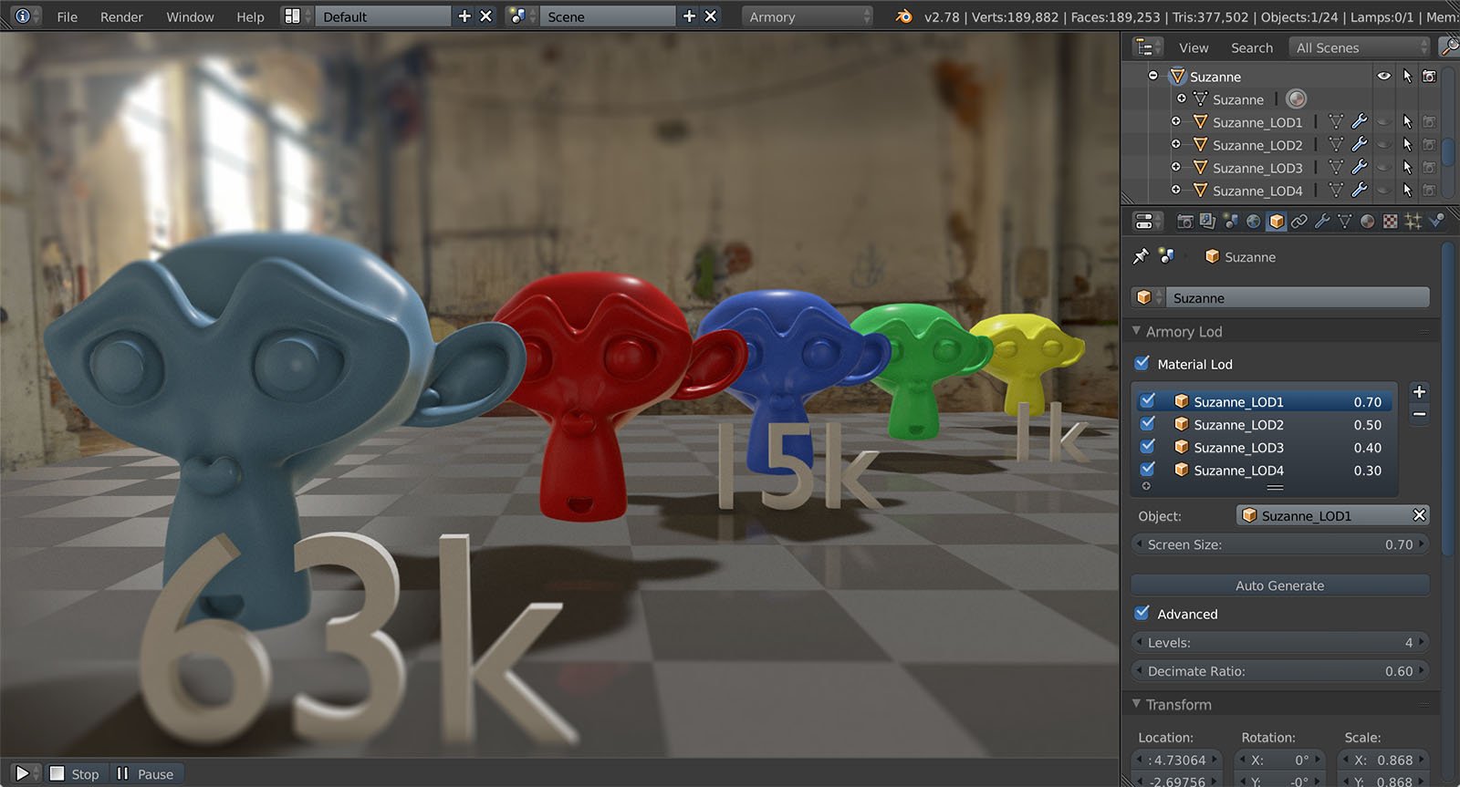Open the Armory render engine dropdown

pos(807,16)
